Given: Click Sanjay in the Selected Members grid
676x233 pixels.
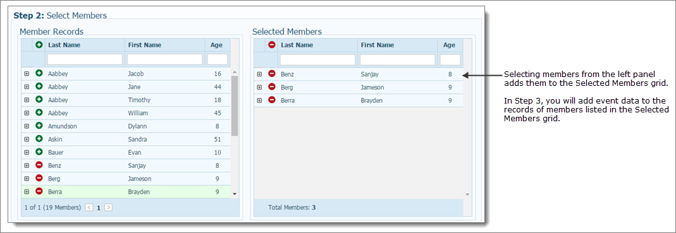Looking at the screenshot, I should point(370,74).
